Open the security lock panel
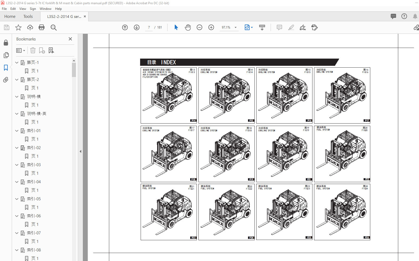Image resolution: width=419 pixels, height=261 pixels. tap(6, 43)
